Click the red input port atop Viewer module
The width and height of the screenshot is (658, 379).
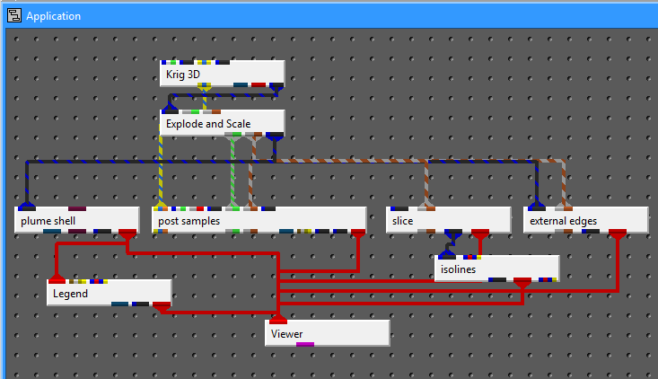278,318
